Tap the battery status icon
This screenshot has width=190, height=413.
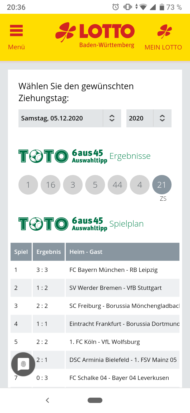coord(162,7)
